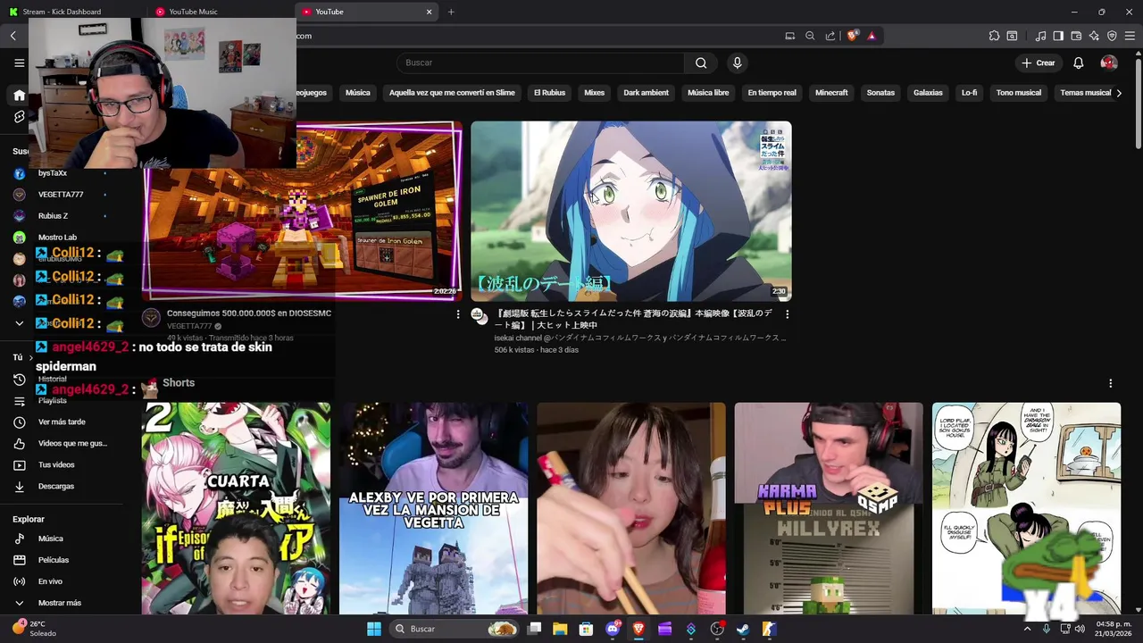
Task: Select the Lo-fi filter chip
Action: 969,93
